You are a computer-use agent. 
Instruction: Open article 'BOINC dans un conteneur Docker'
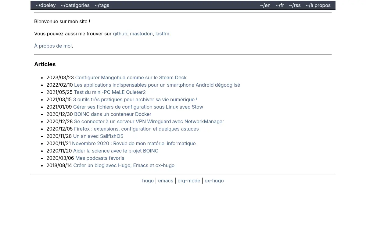click(113, 114)
